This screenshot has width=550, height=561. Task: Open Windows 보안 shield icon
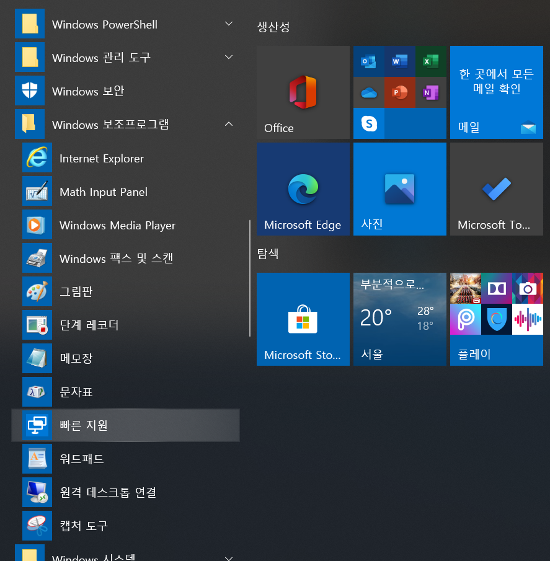pos(30,91)
